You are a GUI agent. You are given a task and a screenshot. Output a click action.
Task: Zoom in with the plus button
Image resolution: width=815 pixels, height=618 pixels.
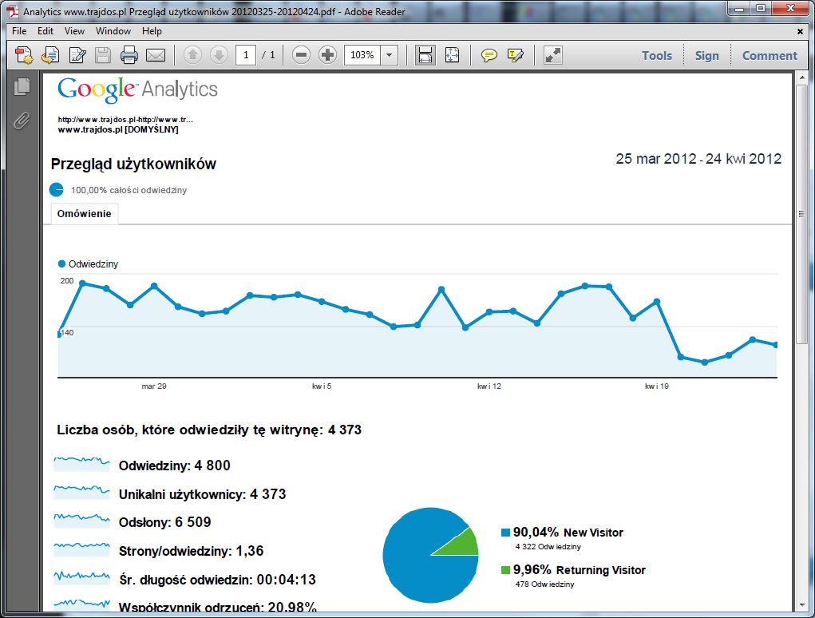point(327,55)
